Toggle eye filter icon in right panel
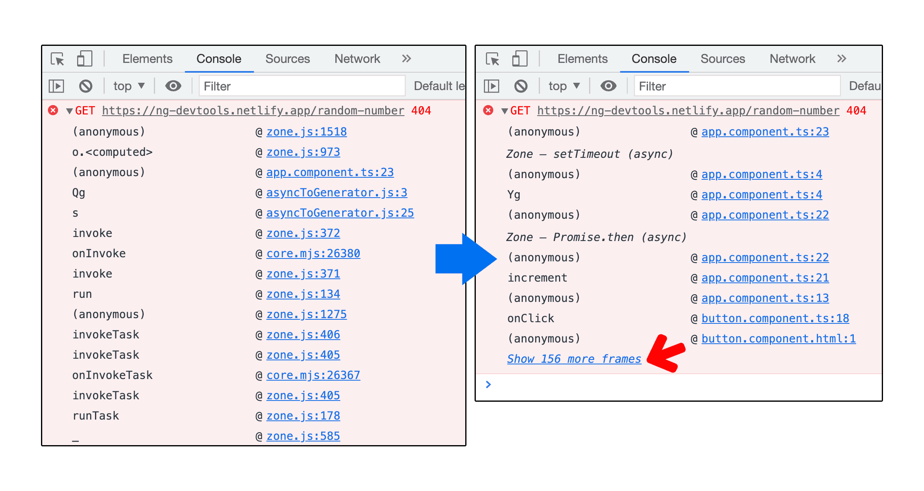This screenshot has height=491, width=924. pyautogui.click(x=604, y=86)
